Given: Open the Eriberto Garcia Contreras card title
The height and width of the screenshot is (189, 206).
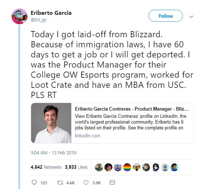Looking at the screenshot, I should click(x=132, y=109).
